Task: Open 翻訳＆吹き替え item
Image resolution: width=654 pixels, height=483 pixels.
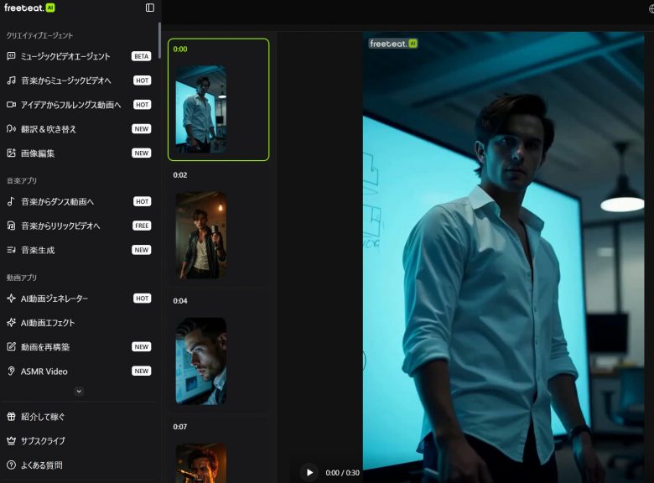Action: 79,129
